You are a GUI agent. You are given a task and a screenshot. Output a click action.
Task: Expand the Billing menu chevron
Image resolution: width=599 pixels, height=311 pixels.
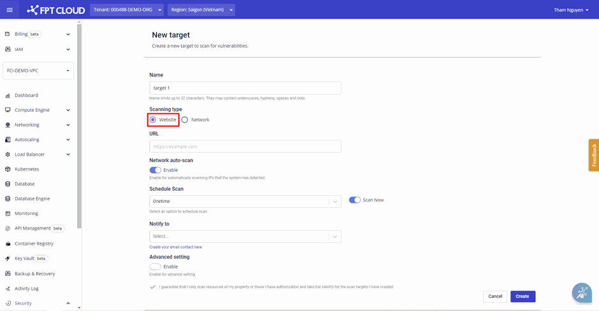(x=68, y=34)
